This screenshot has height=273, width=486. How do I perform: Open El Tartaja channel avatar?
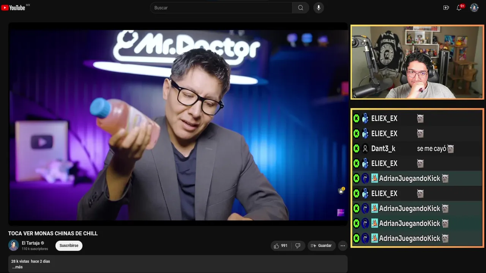coord(14,245)
